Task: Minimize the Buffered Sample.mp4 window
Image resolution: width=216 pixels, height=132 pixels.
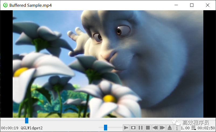Action: point(176,5)
